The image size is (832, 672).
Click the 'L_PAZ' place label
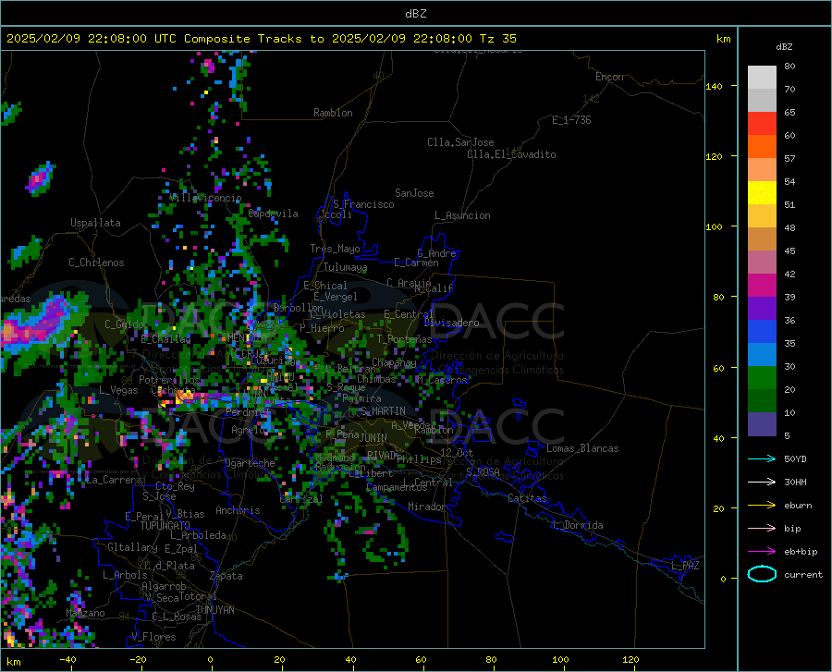pos(685,566)
